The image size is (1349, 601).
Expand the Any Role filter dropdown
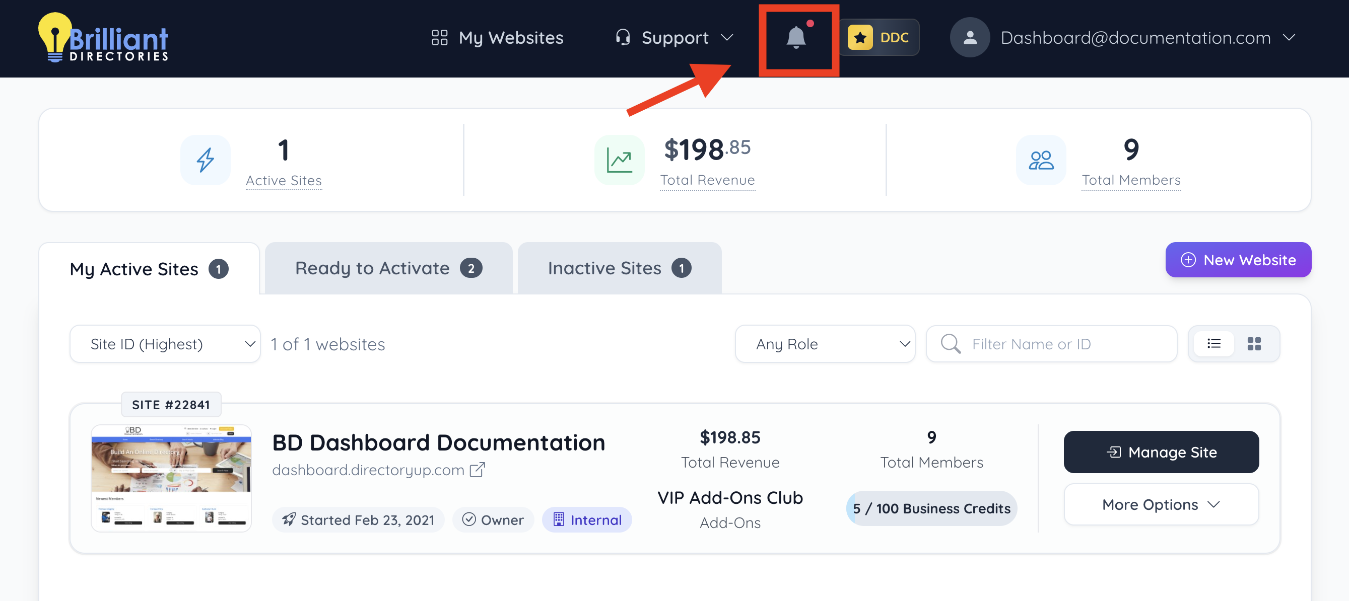pos(825,344)
